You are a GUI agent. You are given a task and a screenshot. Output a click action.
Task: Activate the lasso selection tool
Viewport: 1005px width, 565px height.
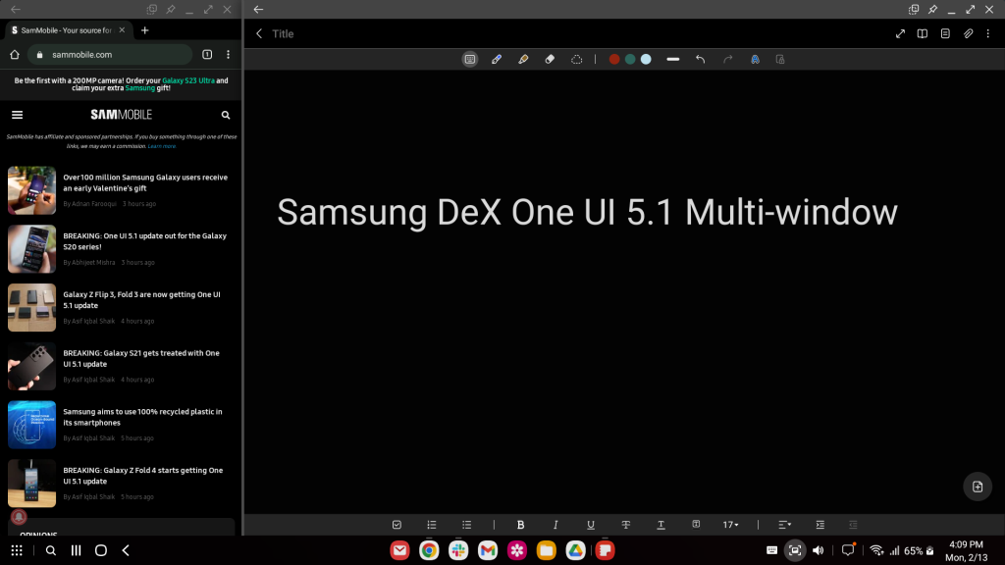pyautogui.click(x=576, y=59)
